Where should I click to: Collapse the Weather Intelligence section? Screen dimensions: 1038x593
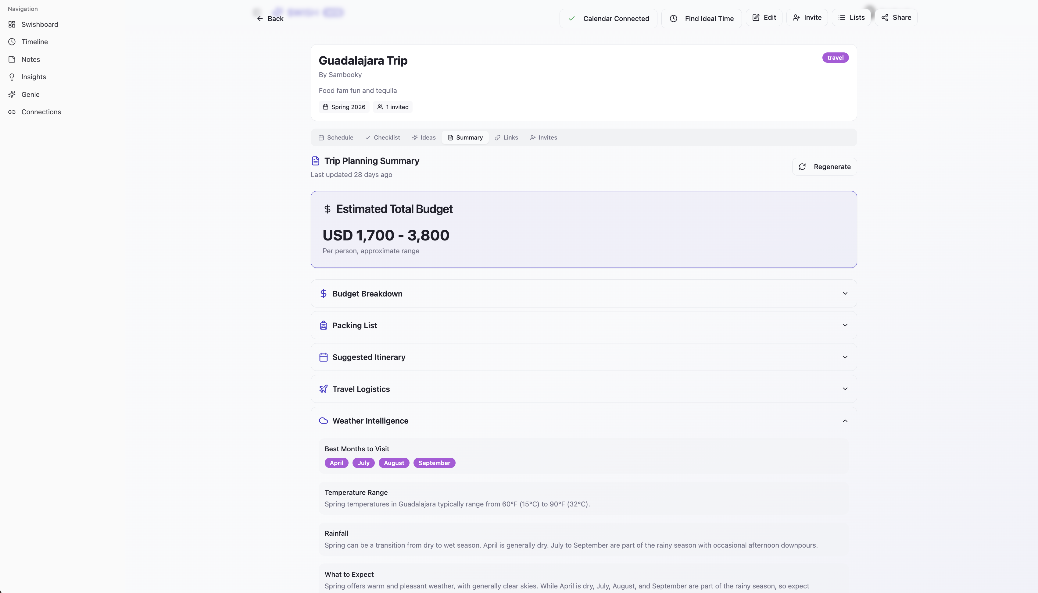tap(845, 421)
